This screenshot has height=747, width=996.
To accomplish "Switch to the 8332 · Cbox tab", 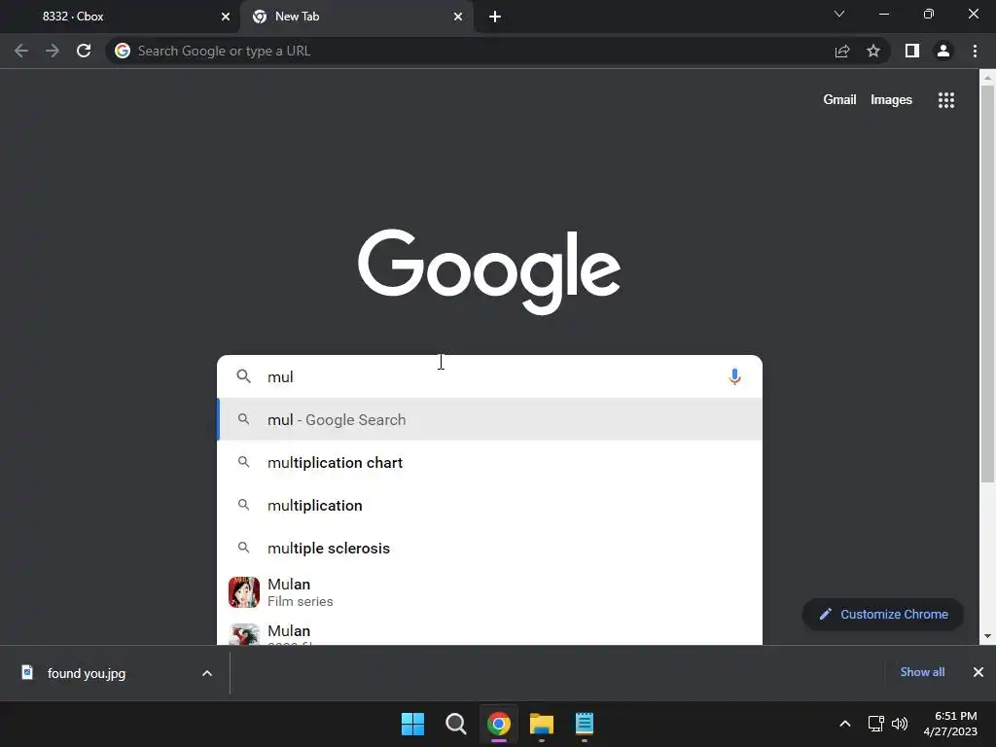I will coord(121,17).
